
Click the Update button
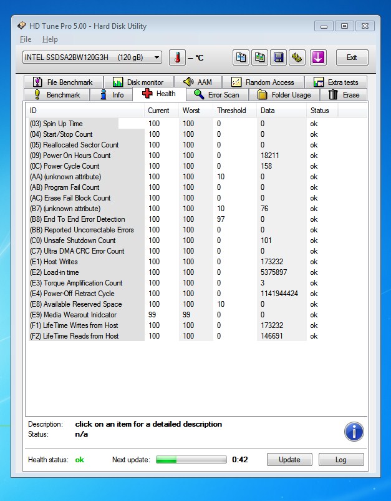(x=289, y=460)
